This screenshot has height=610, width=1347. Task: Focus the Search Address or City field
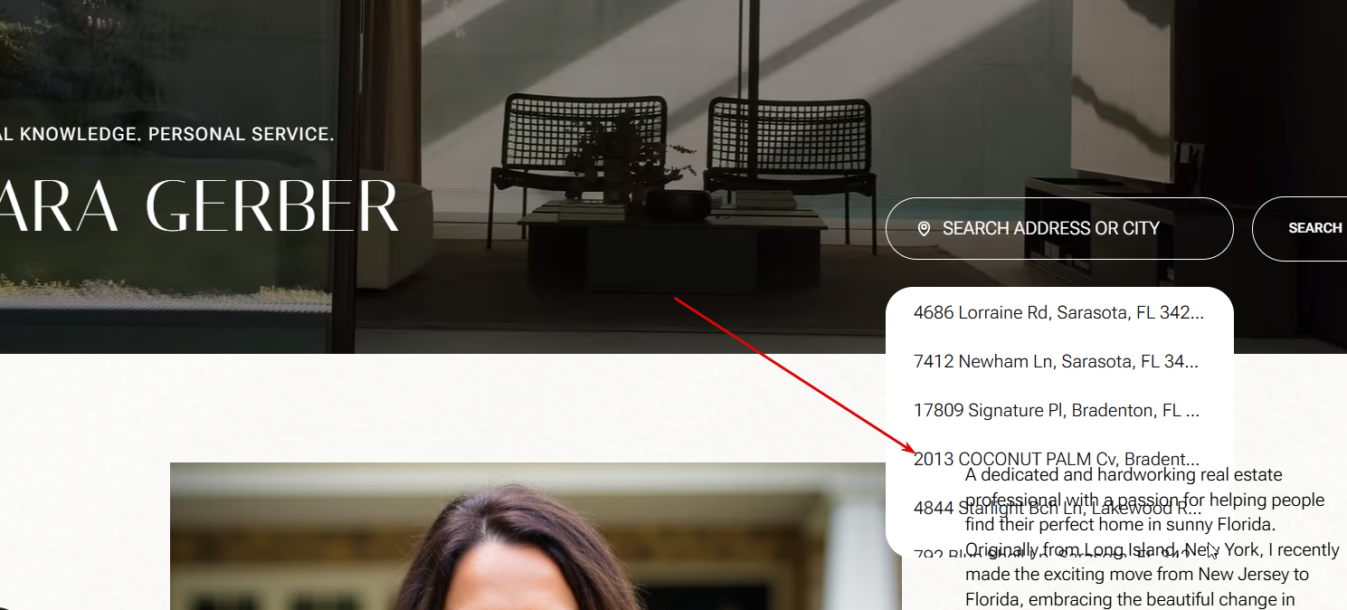(1059, 229)
